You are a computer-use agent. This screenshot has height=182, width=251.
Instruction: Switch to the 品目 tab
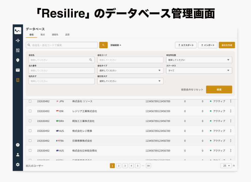(67, 35)
